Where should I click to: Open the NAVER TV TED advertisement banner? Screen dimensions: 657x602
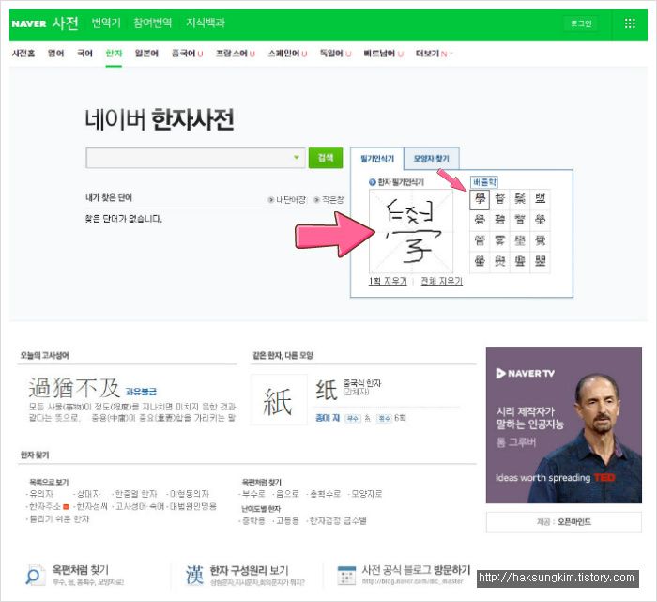[563, 425]
